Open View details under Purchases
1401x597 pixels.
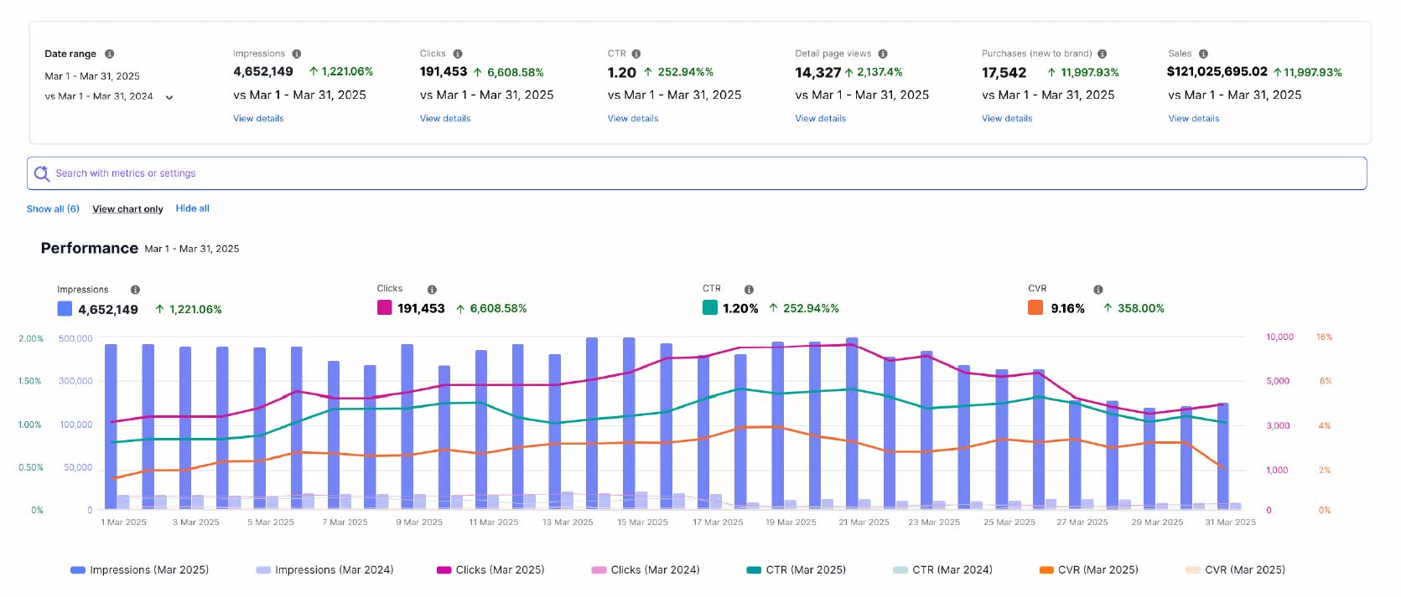pyautogui.click(x=1007, y=119)
